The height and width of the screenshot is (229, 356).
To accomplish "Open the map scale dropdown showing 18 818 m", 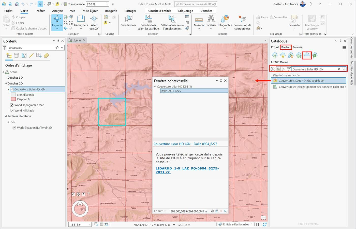I will (x=90, y=224).
